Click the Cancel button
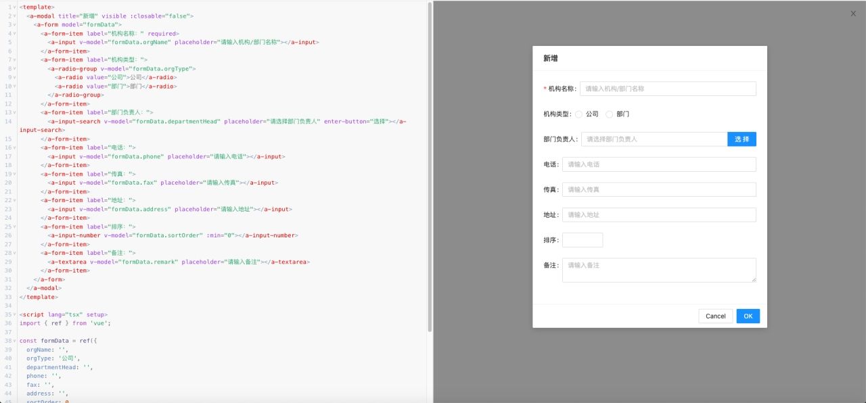 [x=715, y=316]
